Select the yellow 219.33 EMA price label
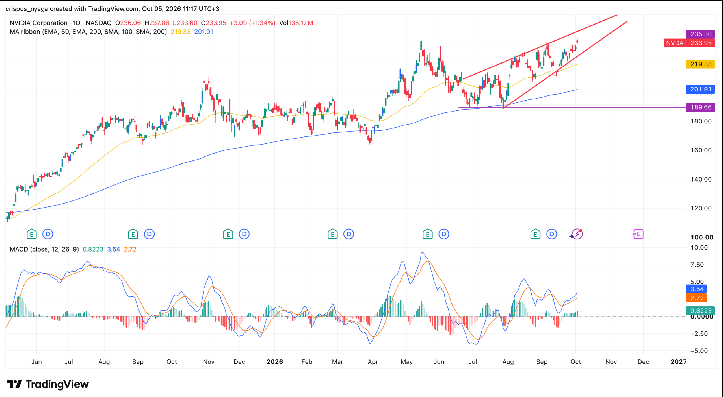 pyautogui.click(x=700, y=64)
